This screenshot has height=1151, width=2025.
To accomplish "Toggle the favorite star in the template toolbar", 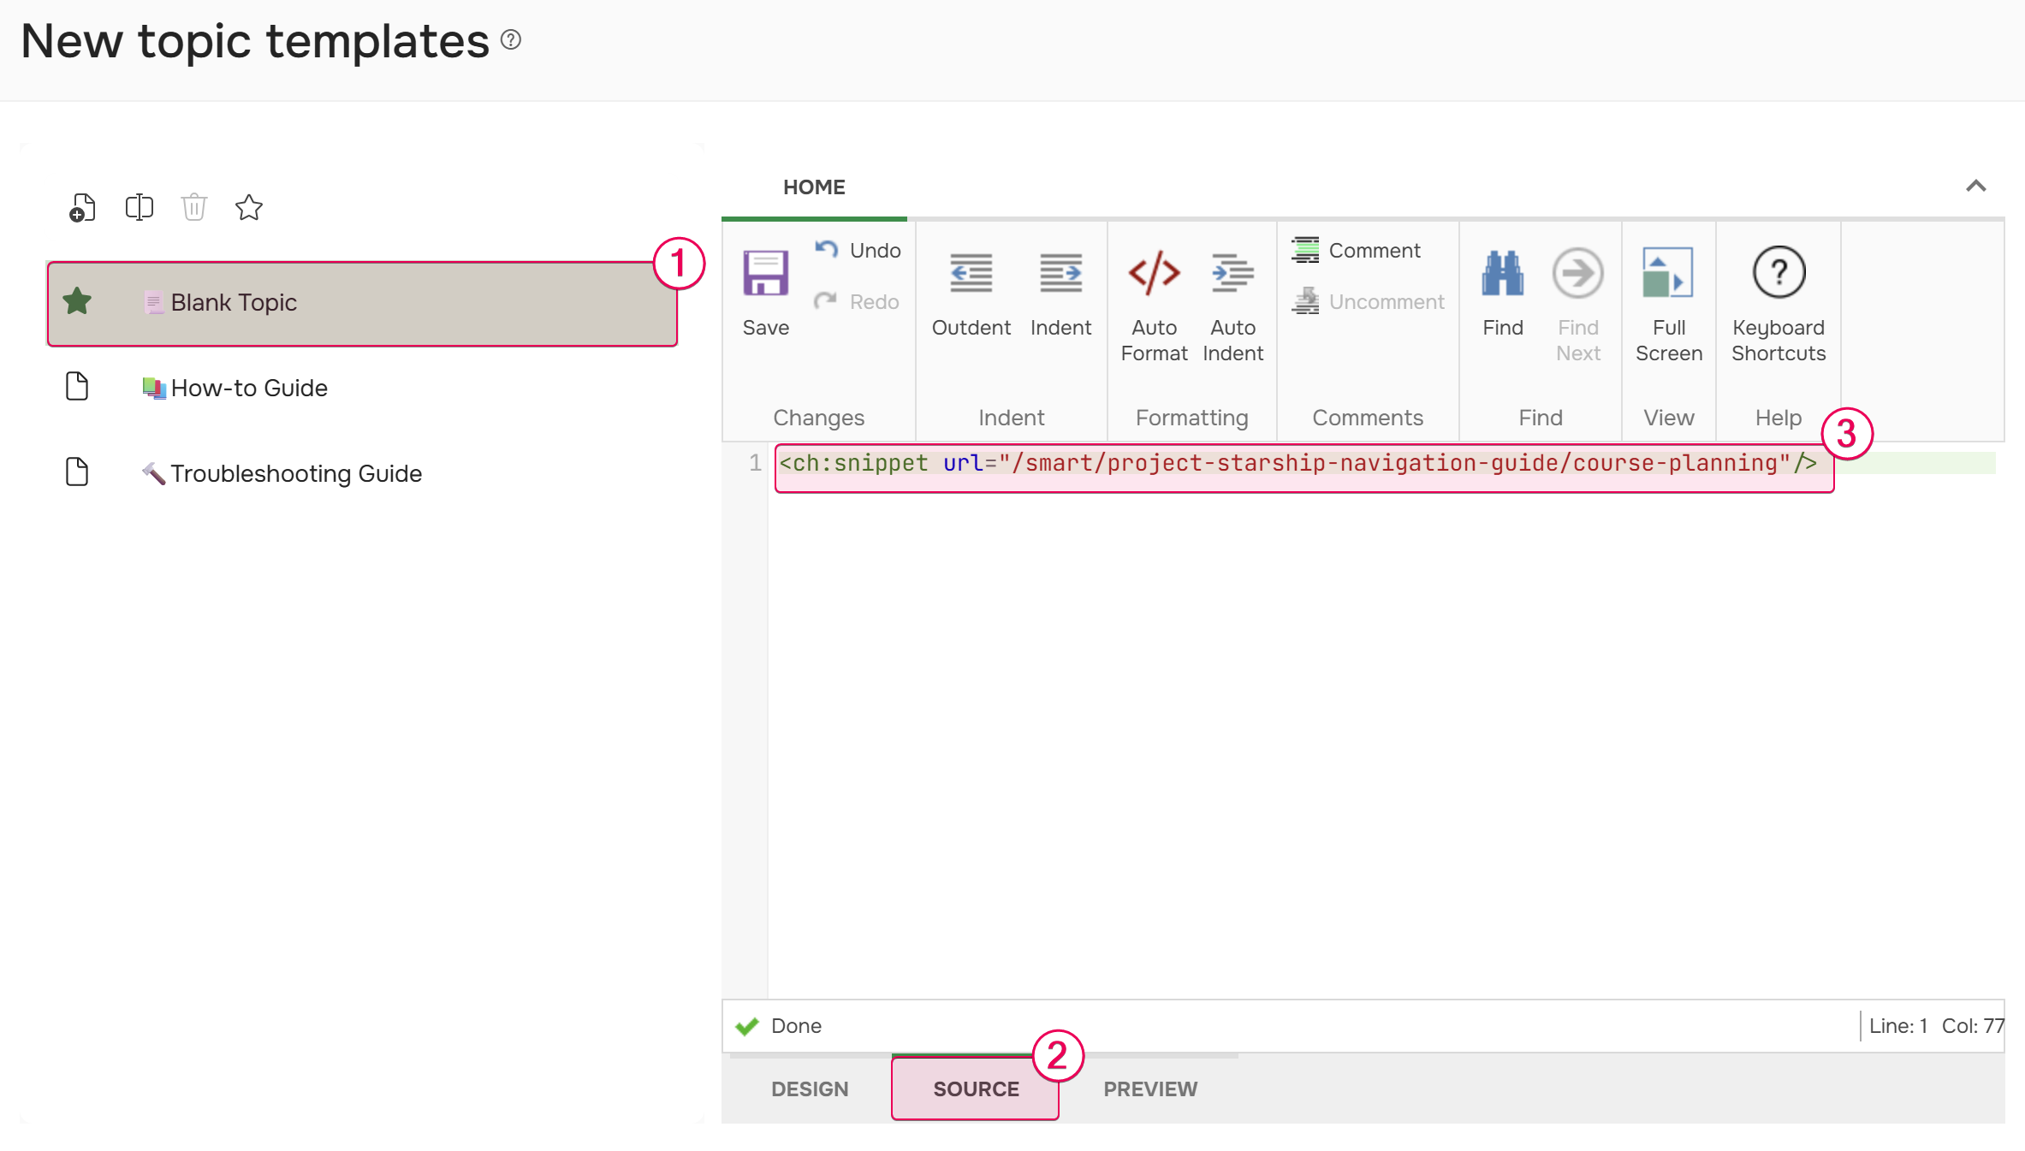I will pos(248,207).
